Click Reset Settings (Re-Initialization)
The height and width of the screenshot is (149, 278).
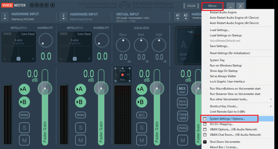(230, 53)
